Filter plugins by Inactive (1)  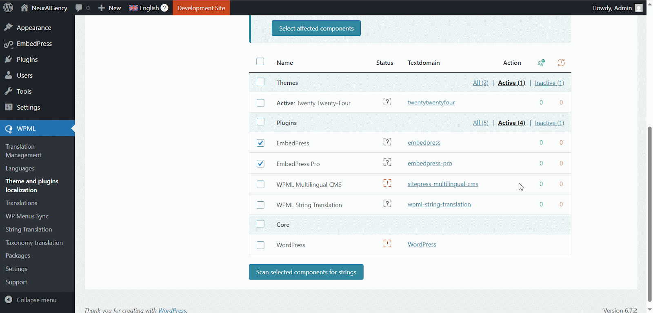(549, 123)
